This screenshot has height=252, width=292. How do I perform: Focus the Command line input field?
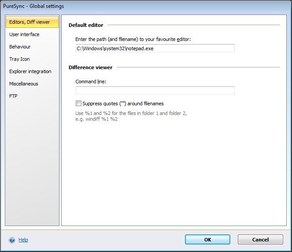click(x=155, y=90)
